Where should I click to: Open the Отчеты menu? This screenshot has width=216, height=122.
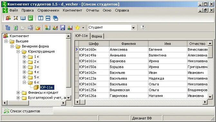(x=93, y=11)
